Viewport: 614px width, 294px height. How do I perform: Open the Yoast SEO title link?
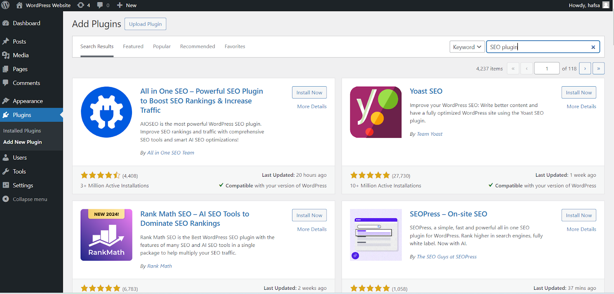point(426,91)
